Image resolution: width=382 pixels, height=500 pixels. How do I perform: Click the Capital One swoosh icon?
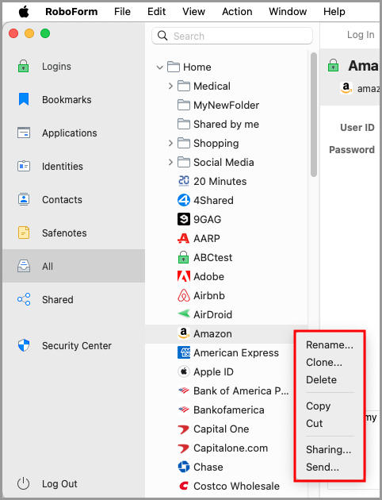point(184,429)
